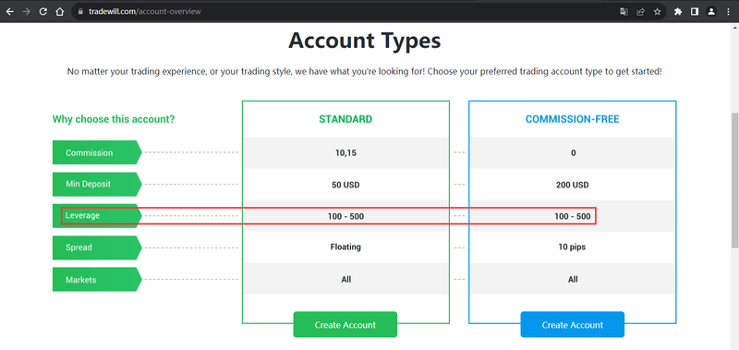Click the Account Types heading

point(365,41)
